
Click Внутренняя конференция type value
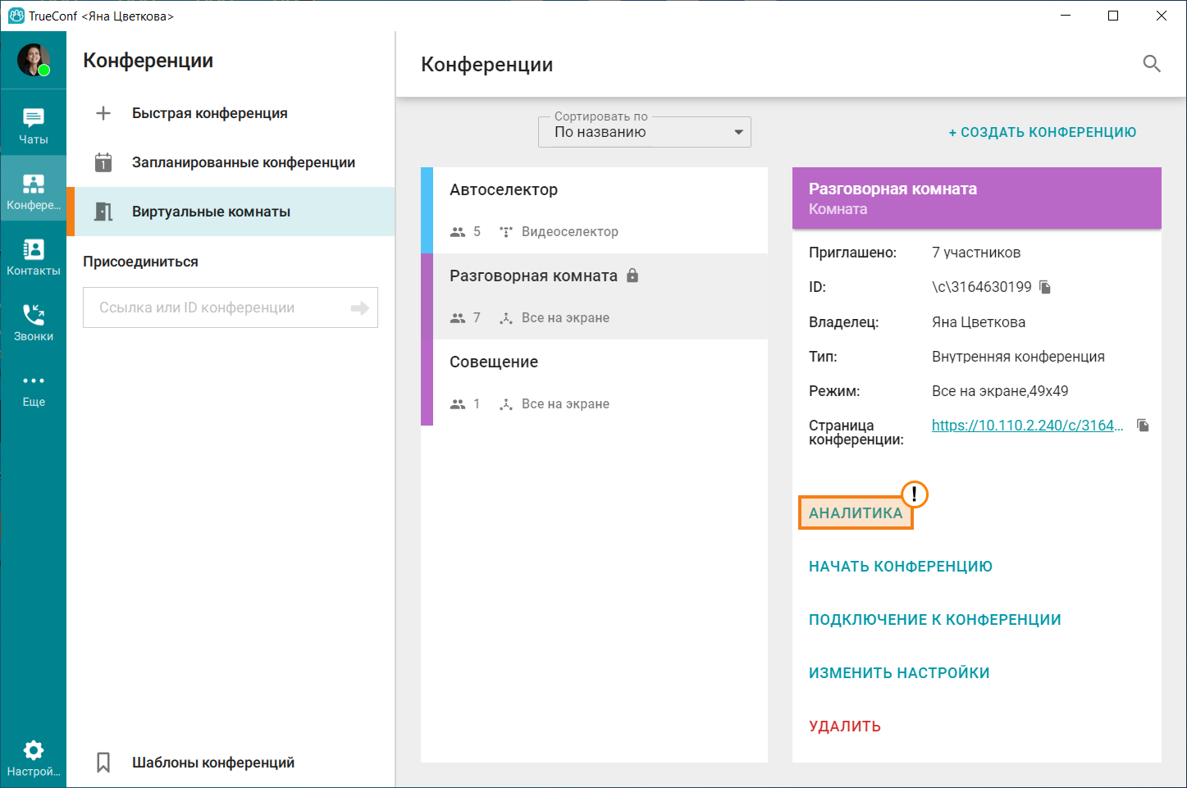click(1018, 357)
